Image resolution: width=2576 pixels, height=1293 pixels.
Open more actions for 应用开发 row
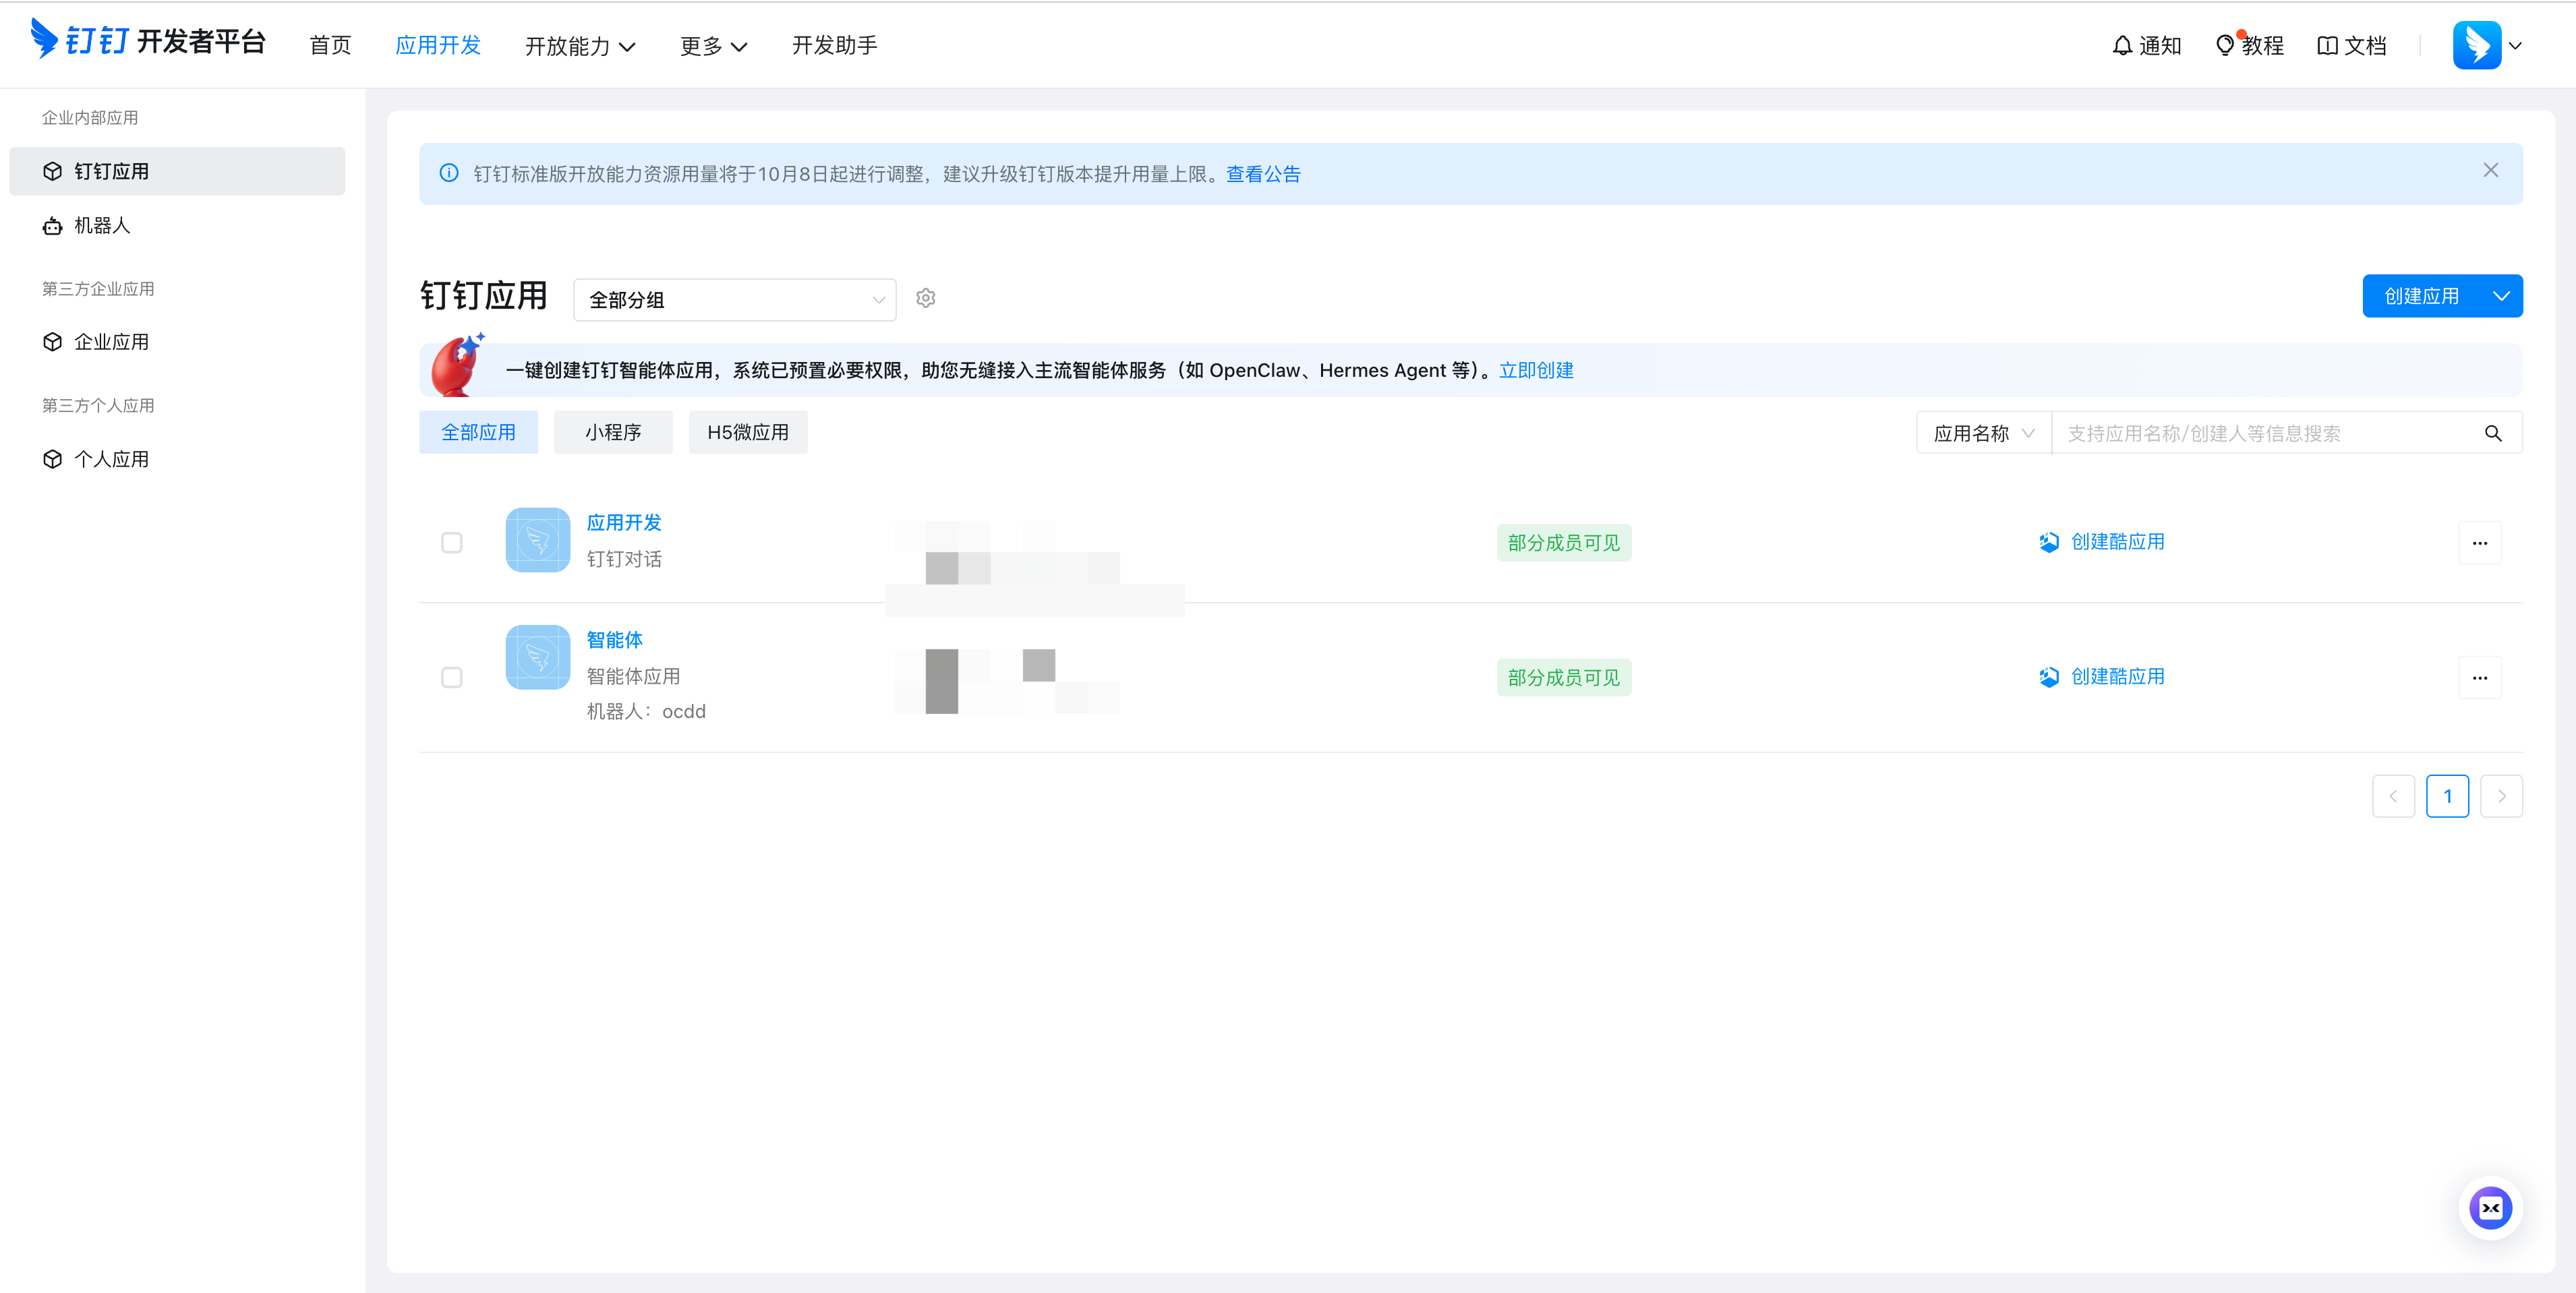pos(2479,543)
